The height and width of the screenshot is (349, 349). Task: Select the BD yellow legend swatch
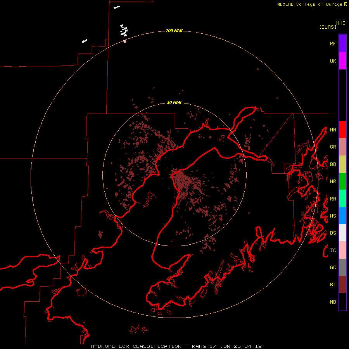coord(342,164)
